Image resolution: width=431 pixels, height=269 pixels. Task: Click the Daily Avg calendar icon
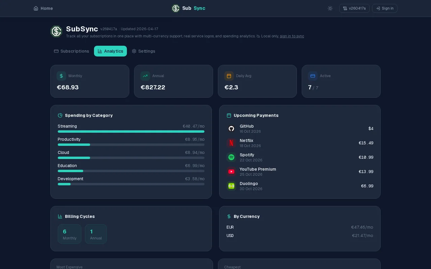tap(229, 76)
